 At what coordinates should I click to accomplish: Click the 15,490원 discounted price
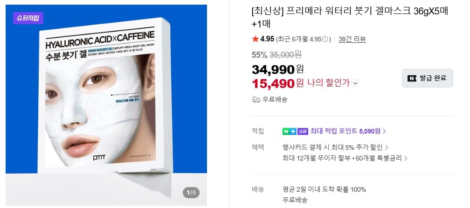pos(277,83)
